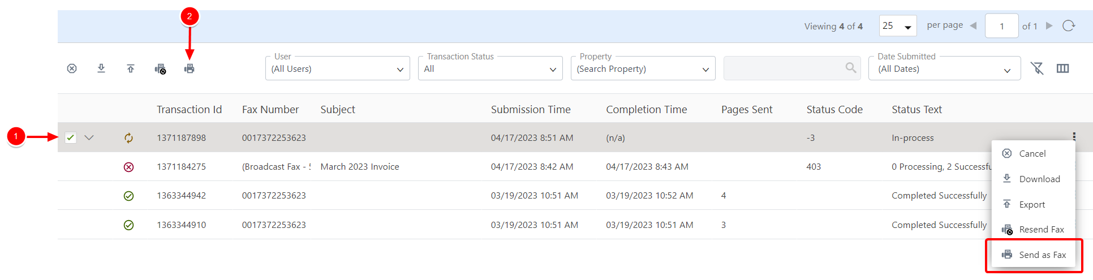Refresh the transaction list
Image resolution: width=1093 pixels, height=280 pixels.
(1068, 26)
